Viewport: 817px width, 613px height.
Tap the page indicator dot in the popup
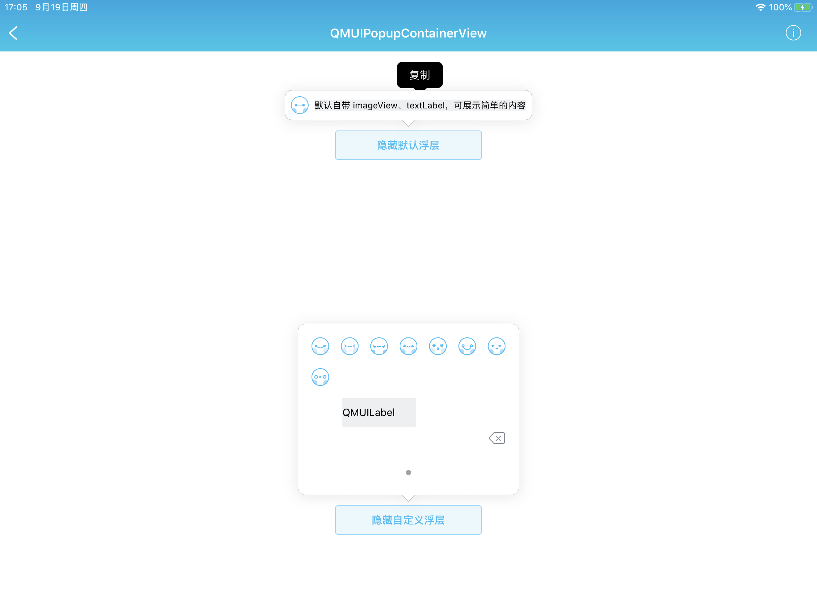(x=408, y=472)
